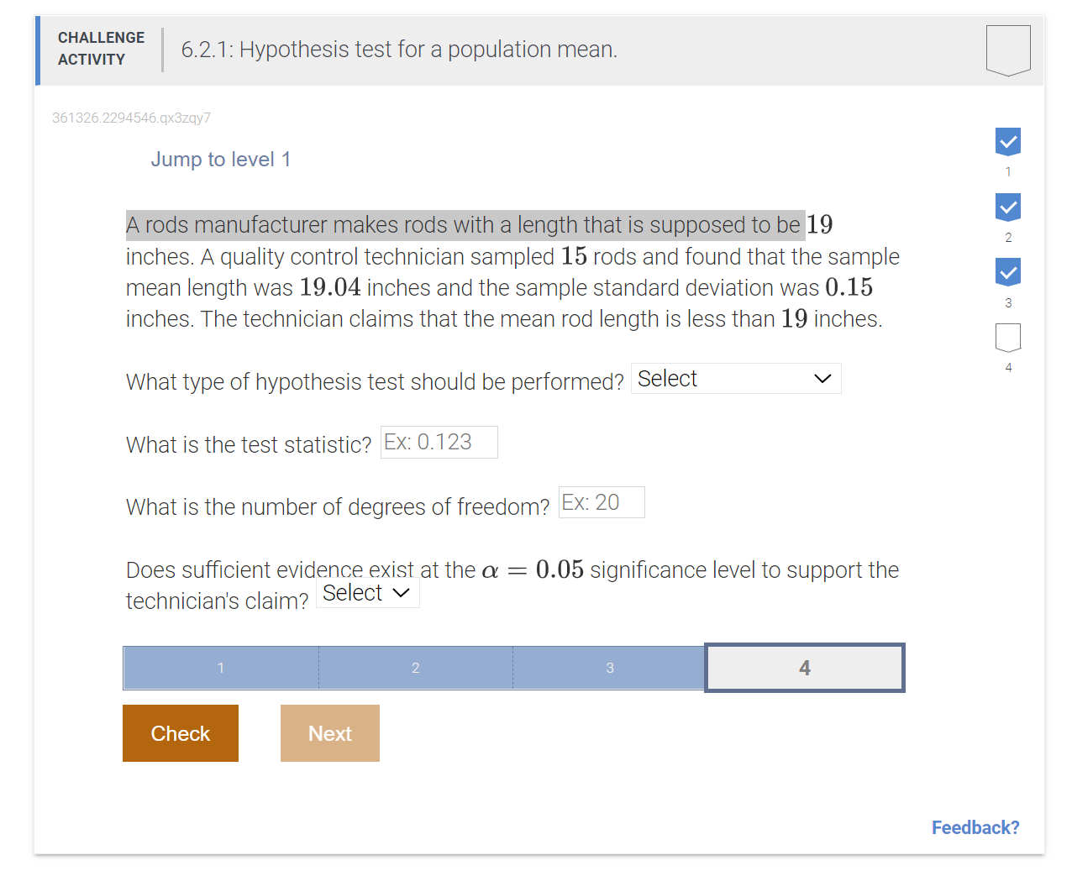Viewport: 1072px width, 871px height.
Task: Click the level 3 completion checkmark badge
Action: [x=1008, y=272]
